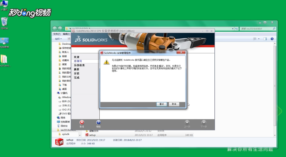The height and width of the screenshot is (157, 286).
Task: Click the magnifier icon in Explorer search box
Action: pyautogui.click(x=274, y=29)
